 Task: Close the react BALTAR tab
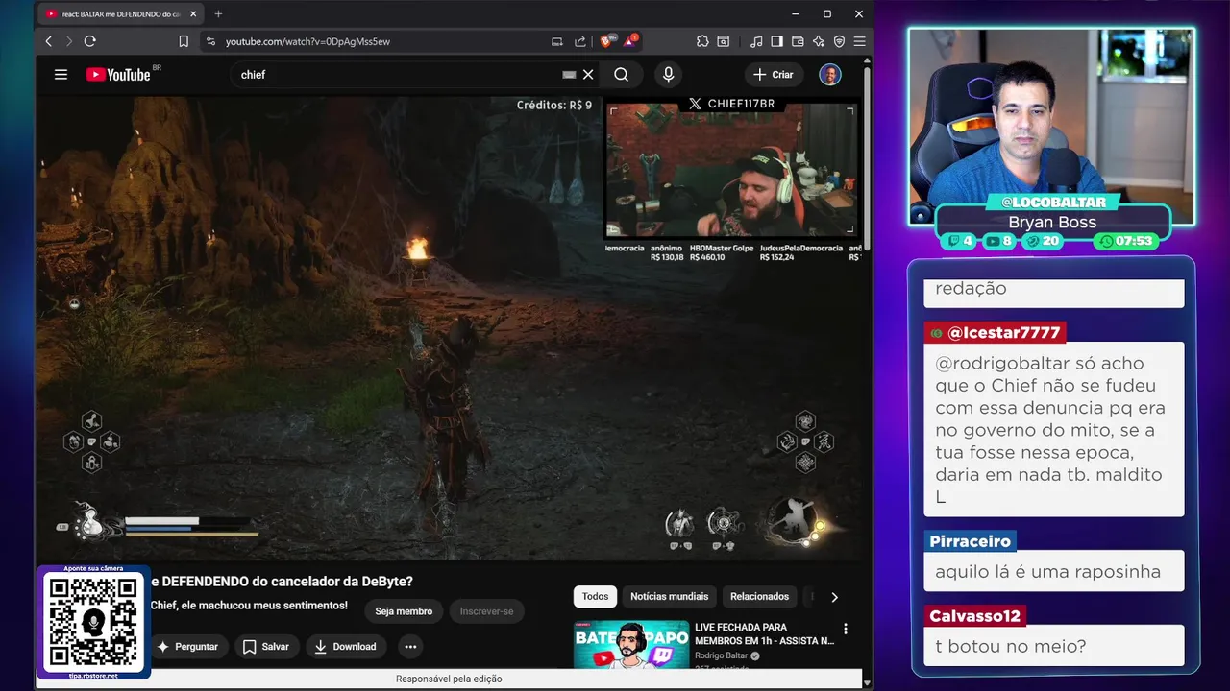pos(193,14)
